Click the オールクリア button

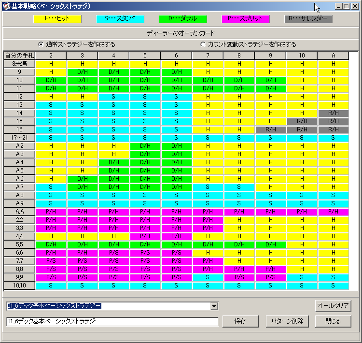[333, 306]
